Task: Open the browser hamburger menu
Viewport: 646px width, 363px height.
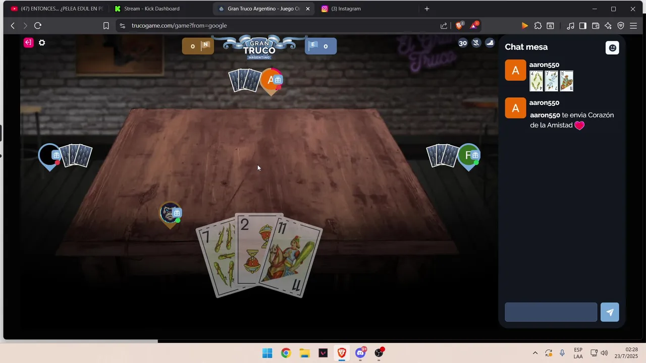Action: point(633,26)
